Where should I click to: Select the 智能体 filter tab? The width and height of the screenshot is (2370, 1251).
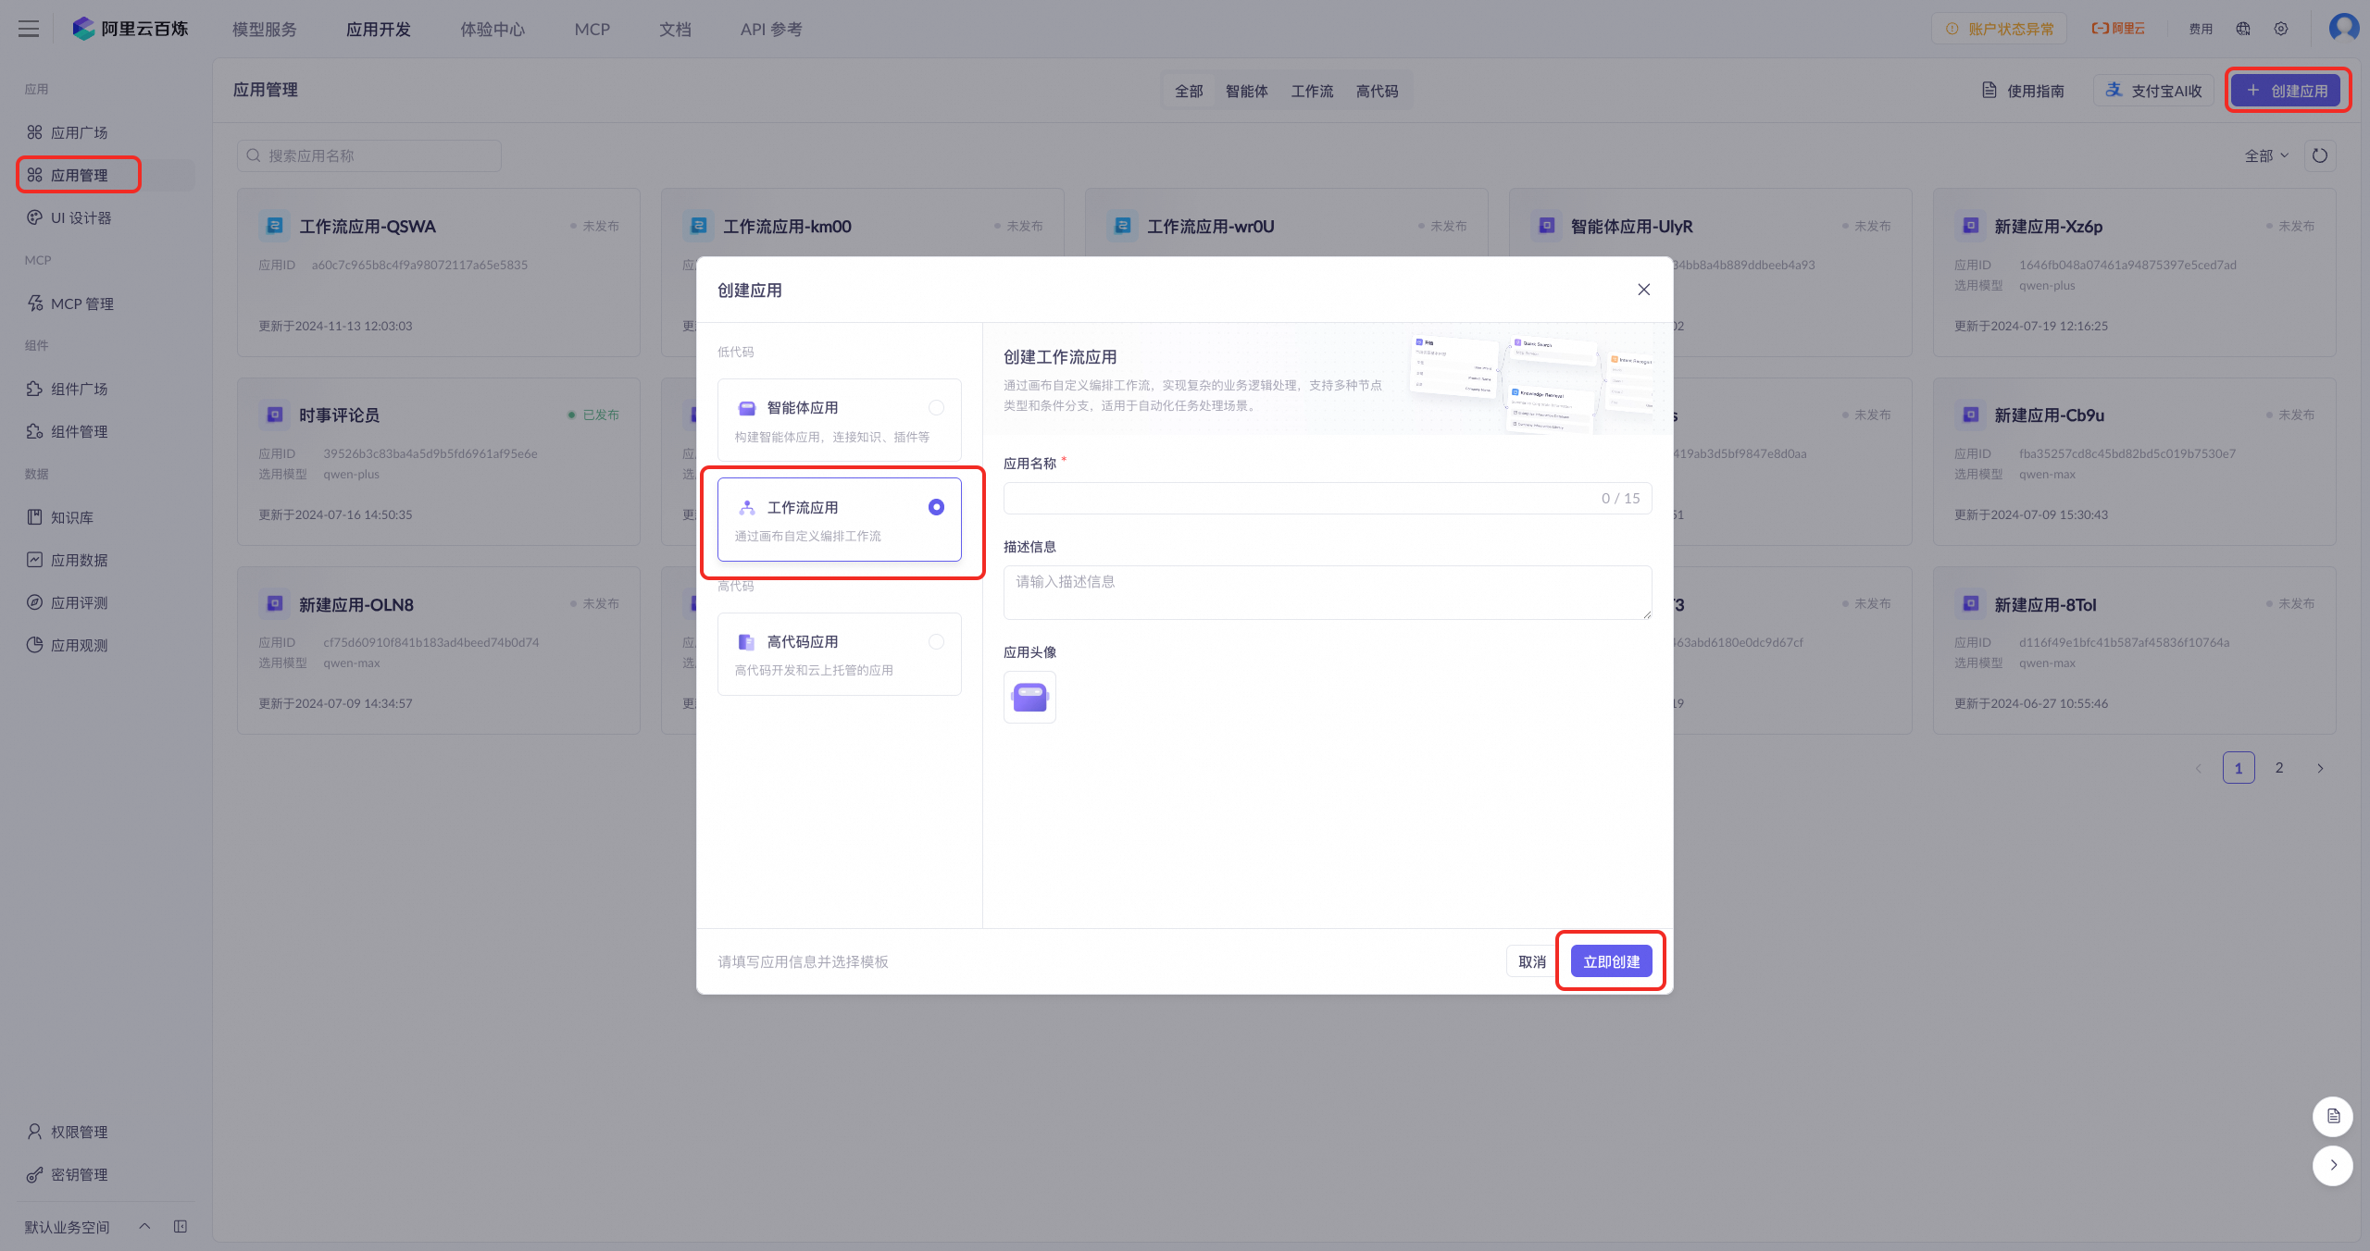click(1246, 91)
